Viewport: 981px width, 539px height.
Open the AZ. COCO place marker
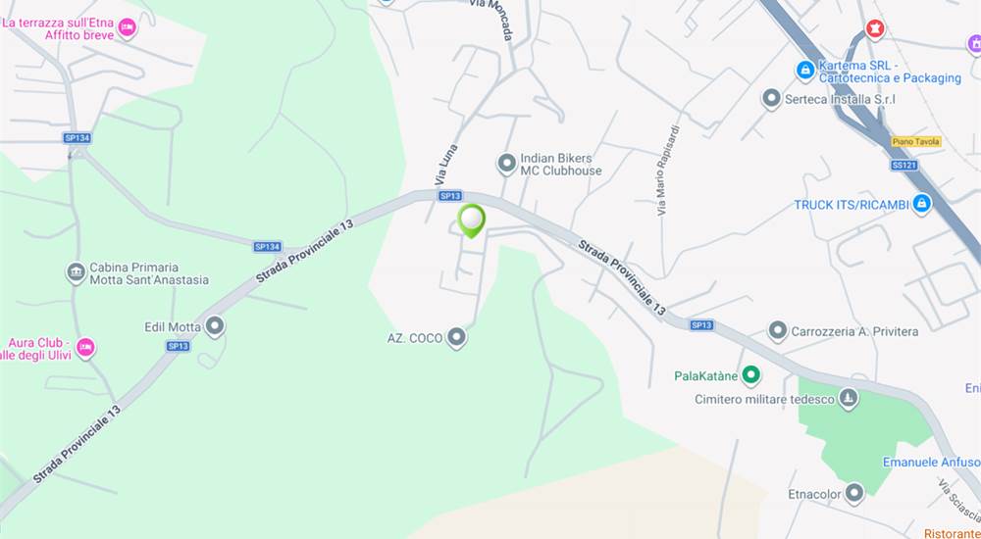[457, 338]
